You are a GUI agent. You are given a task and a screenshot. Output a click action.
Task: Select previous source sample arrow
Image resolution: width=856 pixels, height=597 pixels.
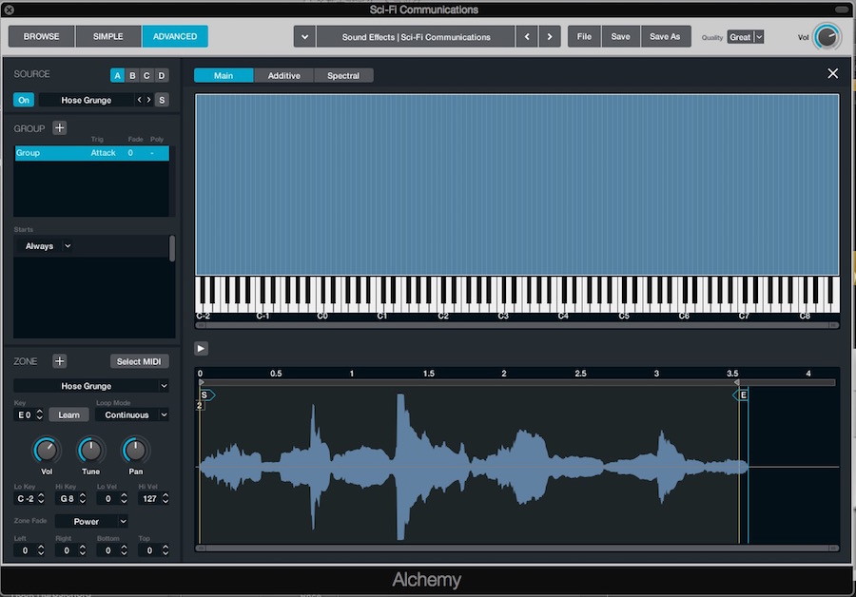tap(139, 100)
